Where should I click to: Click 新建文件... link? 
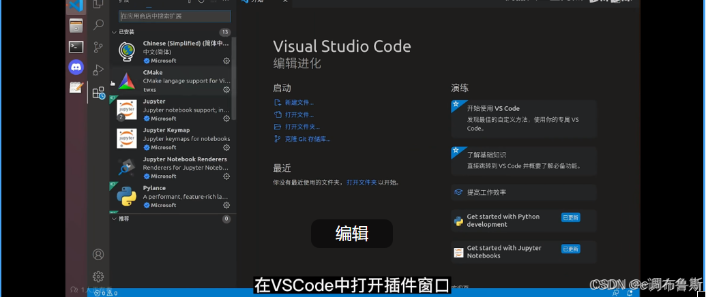click(299, 103)
